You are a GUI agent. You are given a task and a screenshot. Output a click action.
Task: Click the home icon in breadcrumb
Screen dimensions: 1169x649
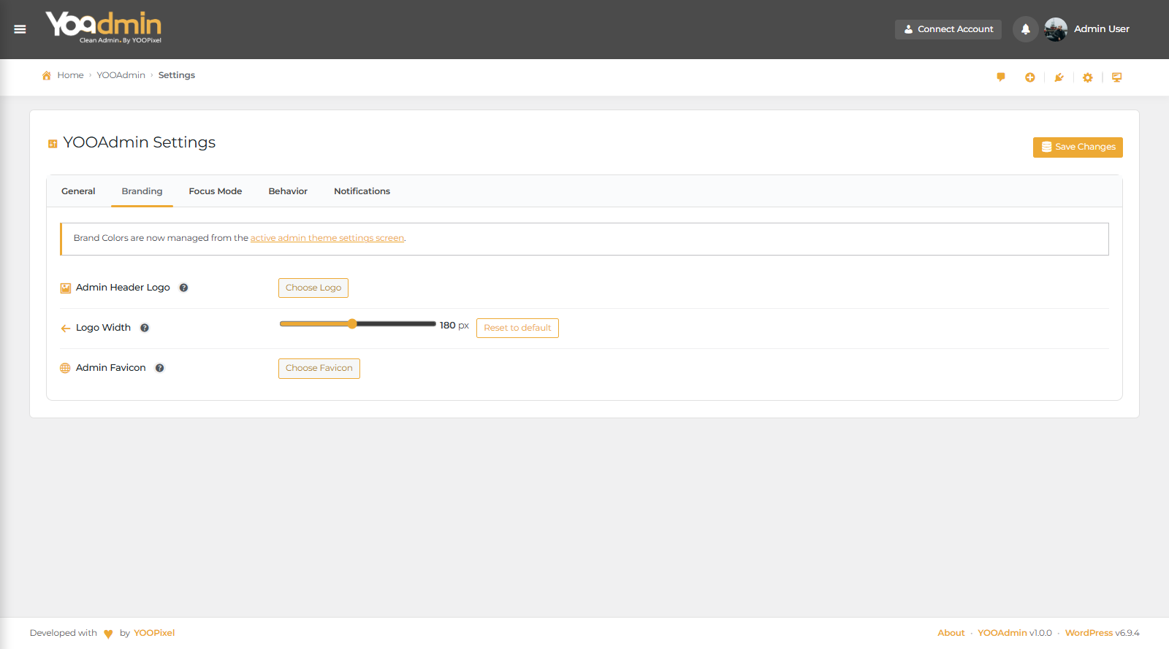[47, 75]
